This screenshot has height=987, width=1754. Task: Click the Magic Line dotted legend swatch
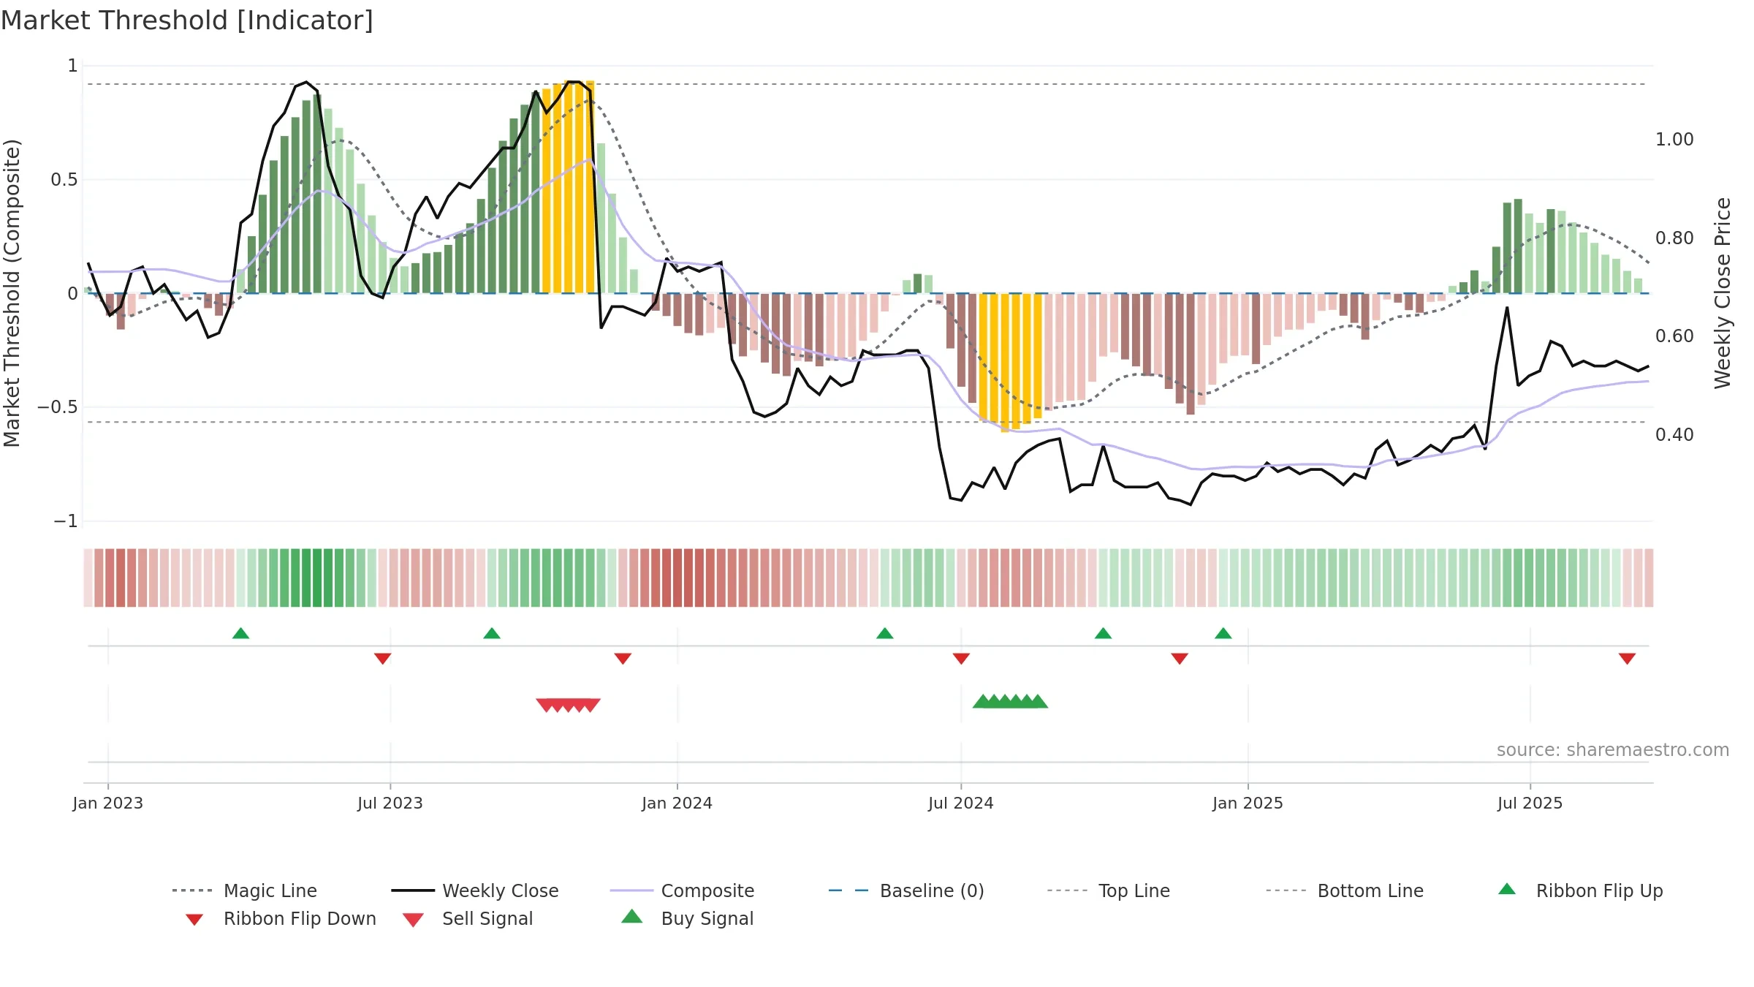192,890
